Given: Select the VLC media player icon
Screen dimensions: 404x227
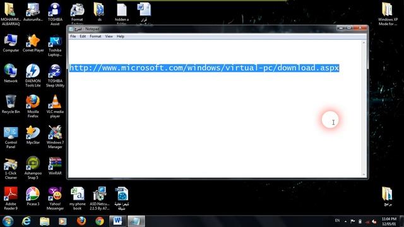Looking at the screenshot, I should 55,107.
